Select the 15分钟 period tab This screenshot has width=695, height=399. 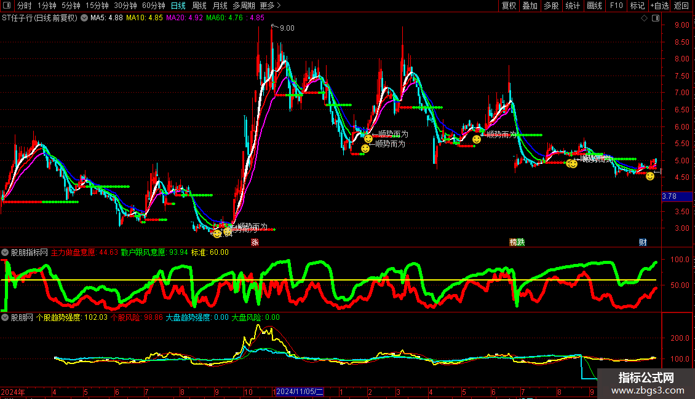tap(97, 6)
